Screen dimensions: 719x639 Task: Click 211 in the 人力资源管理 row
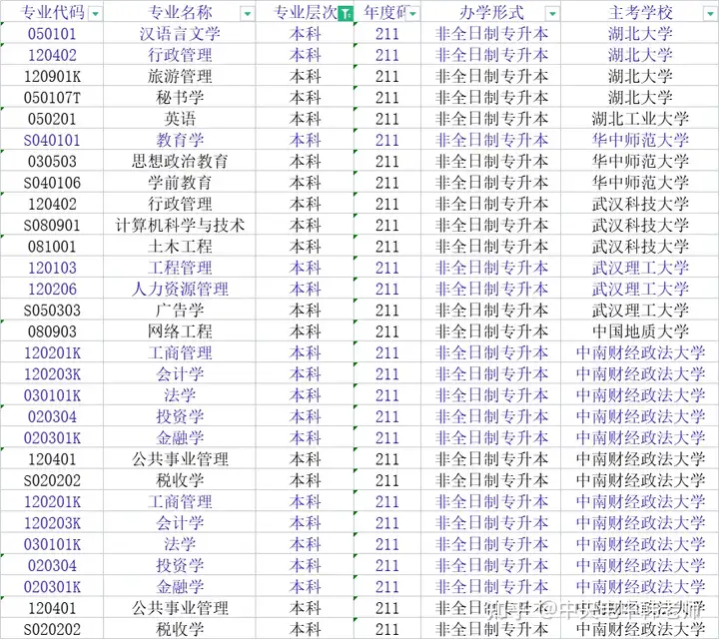coord(387,290)
